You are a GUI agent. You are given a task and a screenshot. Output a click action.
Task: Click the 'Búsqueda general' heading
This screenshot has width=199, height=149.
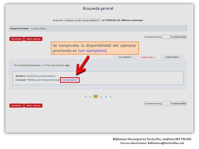point(98,8)
